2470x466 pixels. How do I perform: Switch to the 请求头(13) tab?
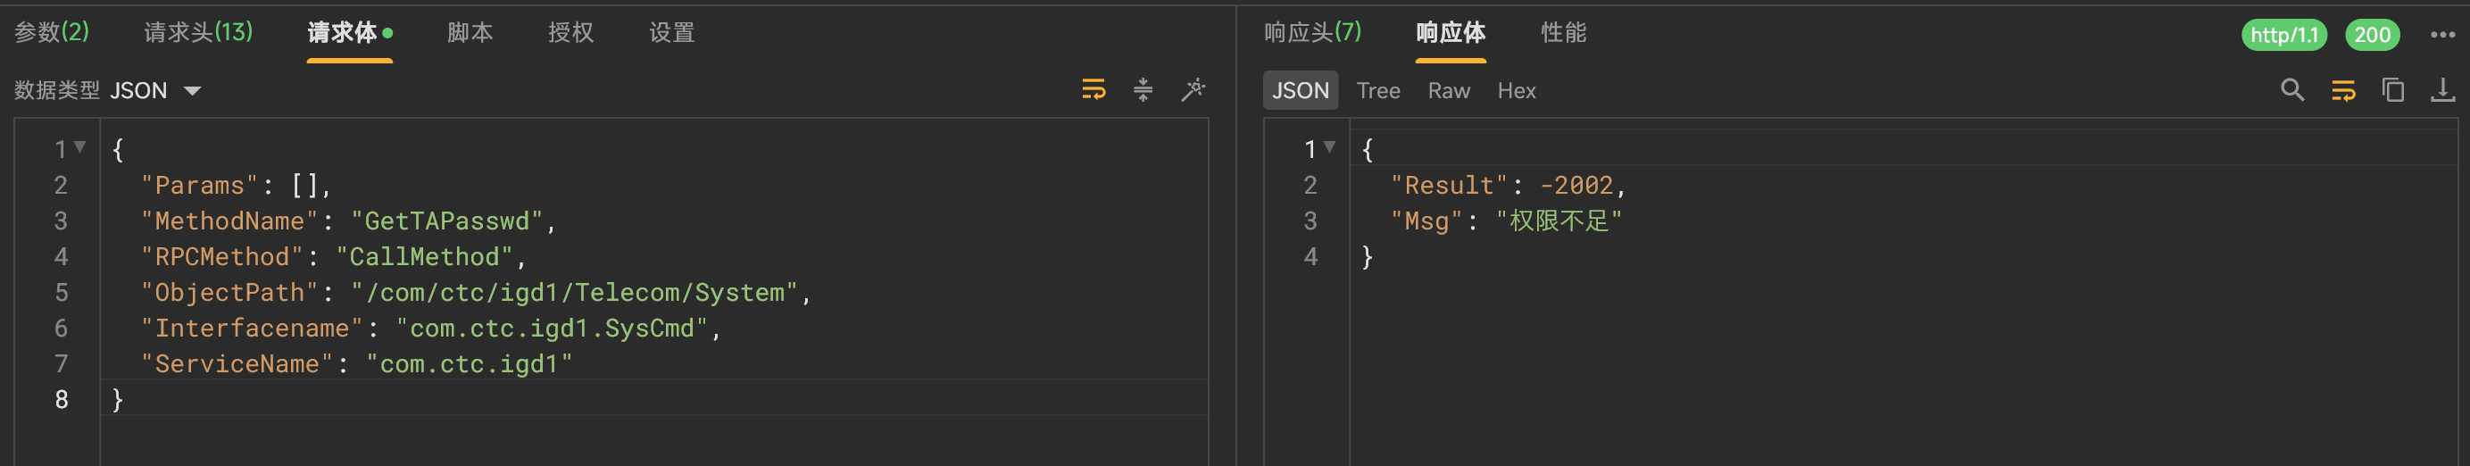click(198, 33)
